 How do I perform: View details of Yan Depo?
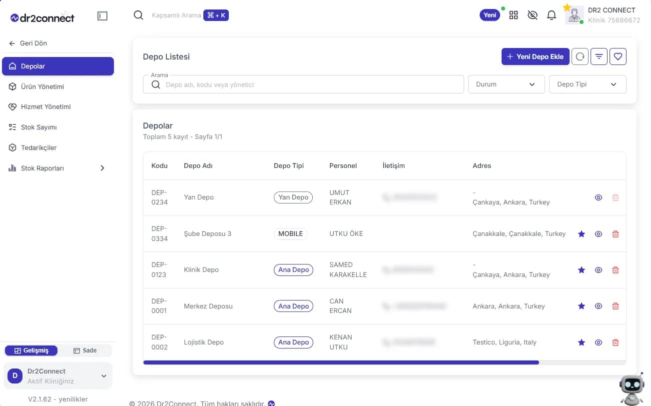(x=599, y=197)
